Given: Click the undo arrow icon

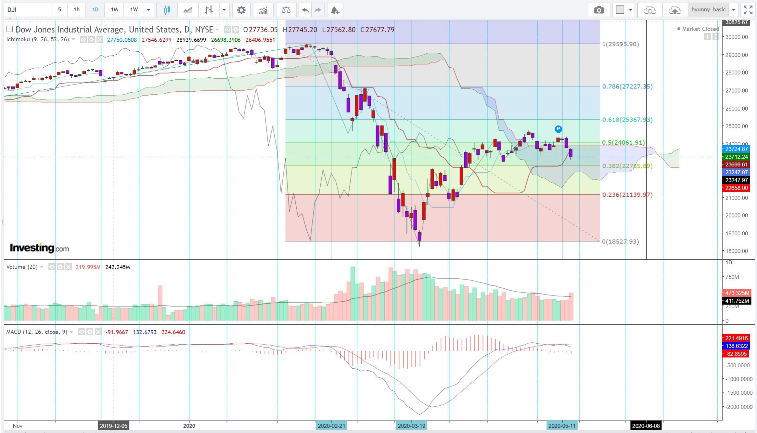Looking at the screenshot, I should click(x=305, y=10).
